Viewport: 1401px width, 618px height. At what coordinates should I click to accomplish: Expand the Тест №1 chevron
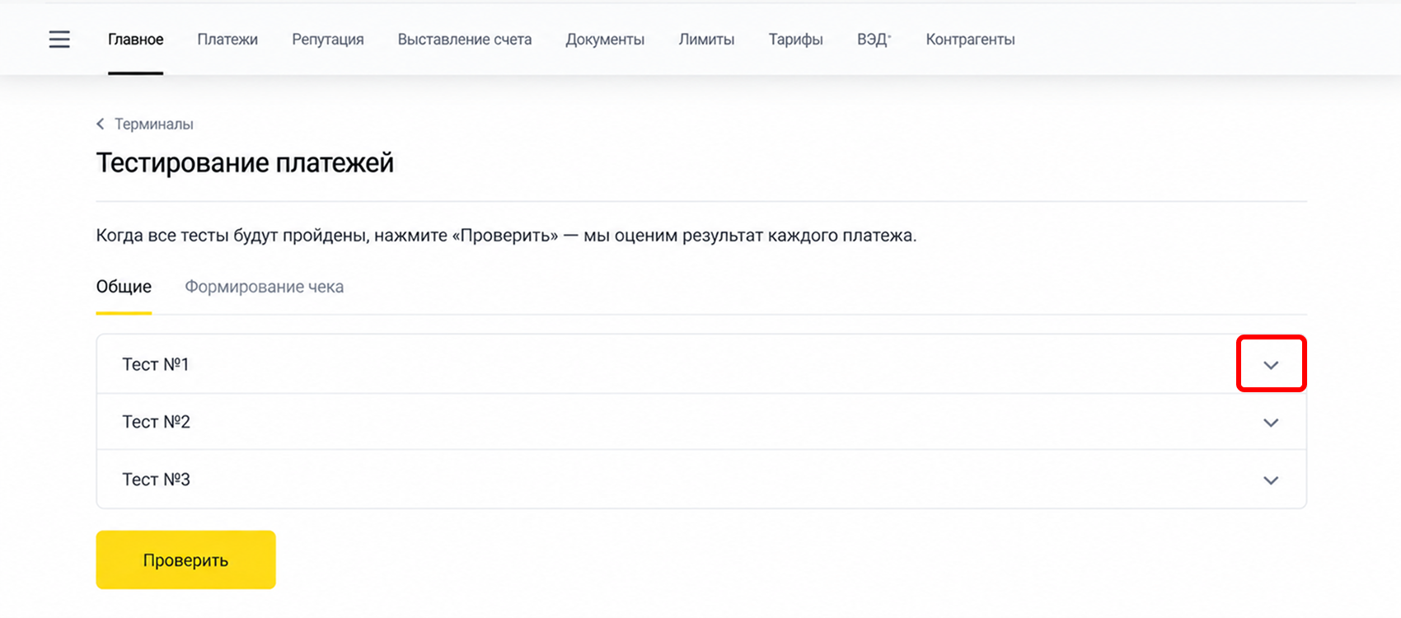tap(1271, 365)
